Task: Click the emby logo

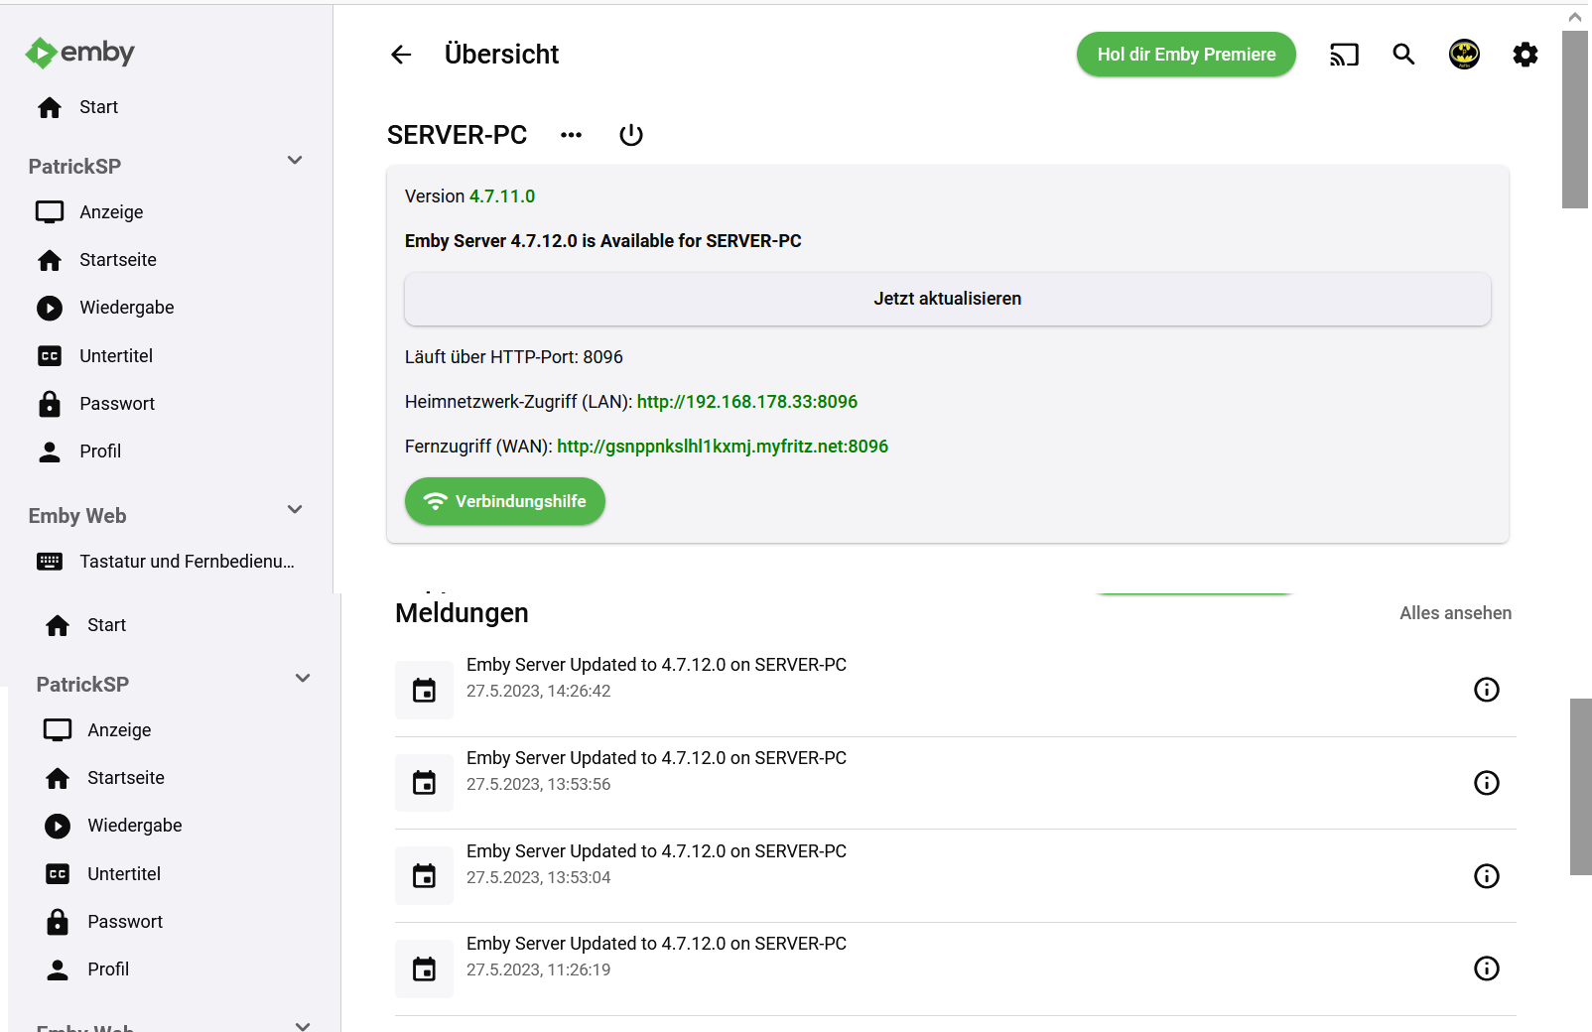Action: (x=79, y=53)
